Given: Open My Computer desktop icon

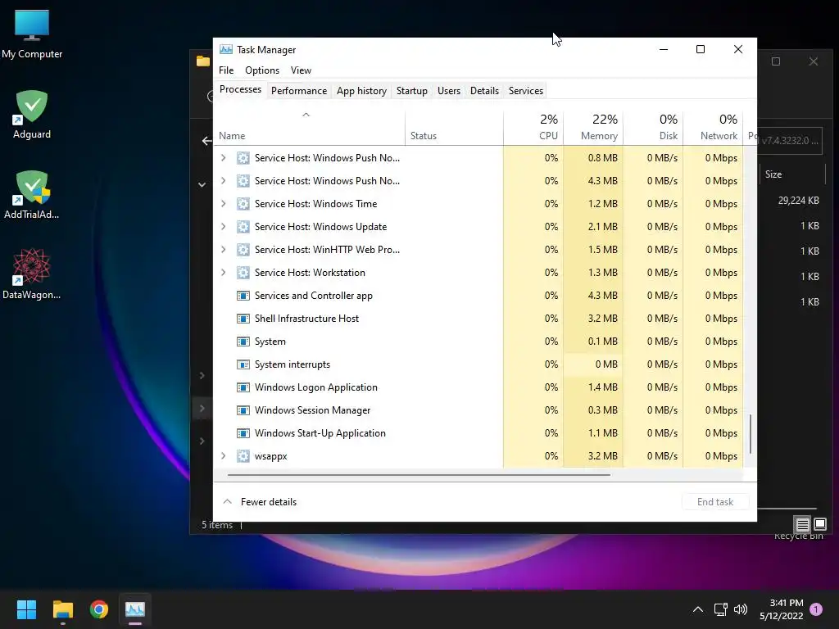Looking at the screenshot, I should (32, 34).
